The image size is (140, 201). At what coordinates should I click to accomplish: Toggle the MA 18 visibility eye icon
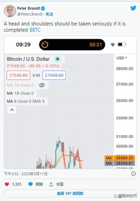(42, 85)
